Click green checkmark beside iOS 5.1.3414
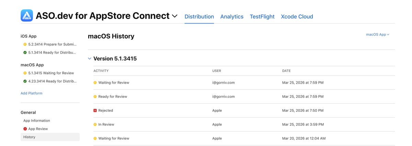 pos(25,53)
